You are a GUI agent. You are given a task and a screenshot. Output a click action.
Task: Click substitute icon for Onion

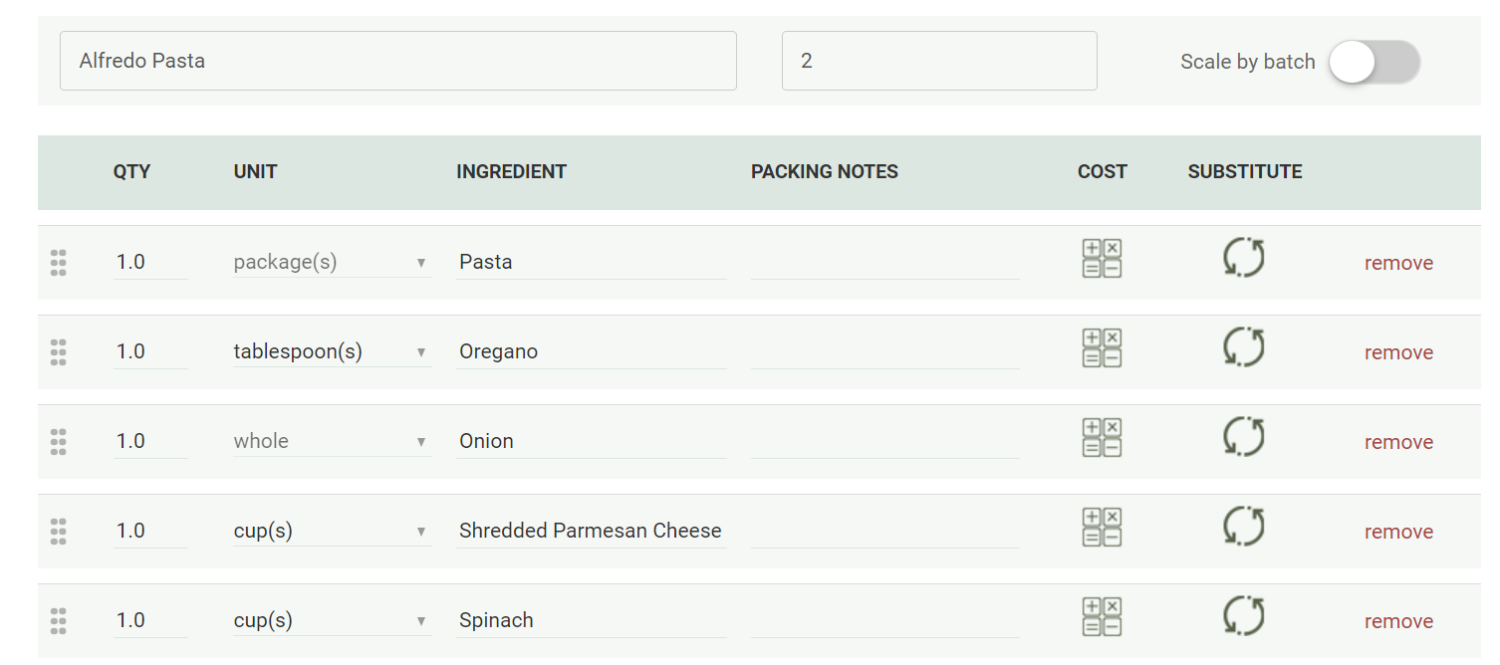click(x=1244, y=436)
